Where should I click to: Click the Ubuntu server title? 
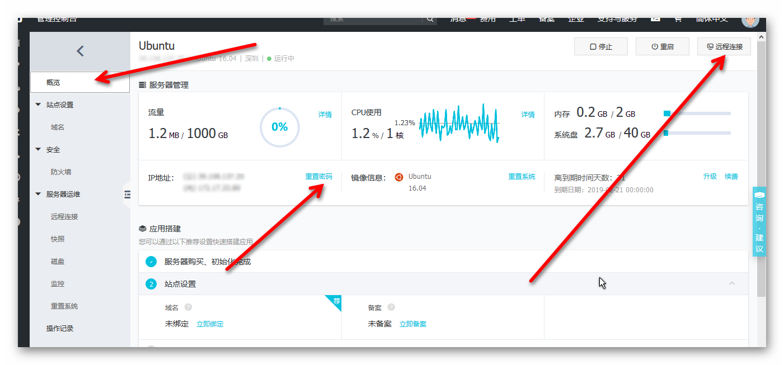pyautogui.click(x=157, y=46)
